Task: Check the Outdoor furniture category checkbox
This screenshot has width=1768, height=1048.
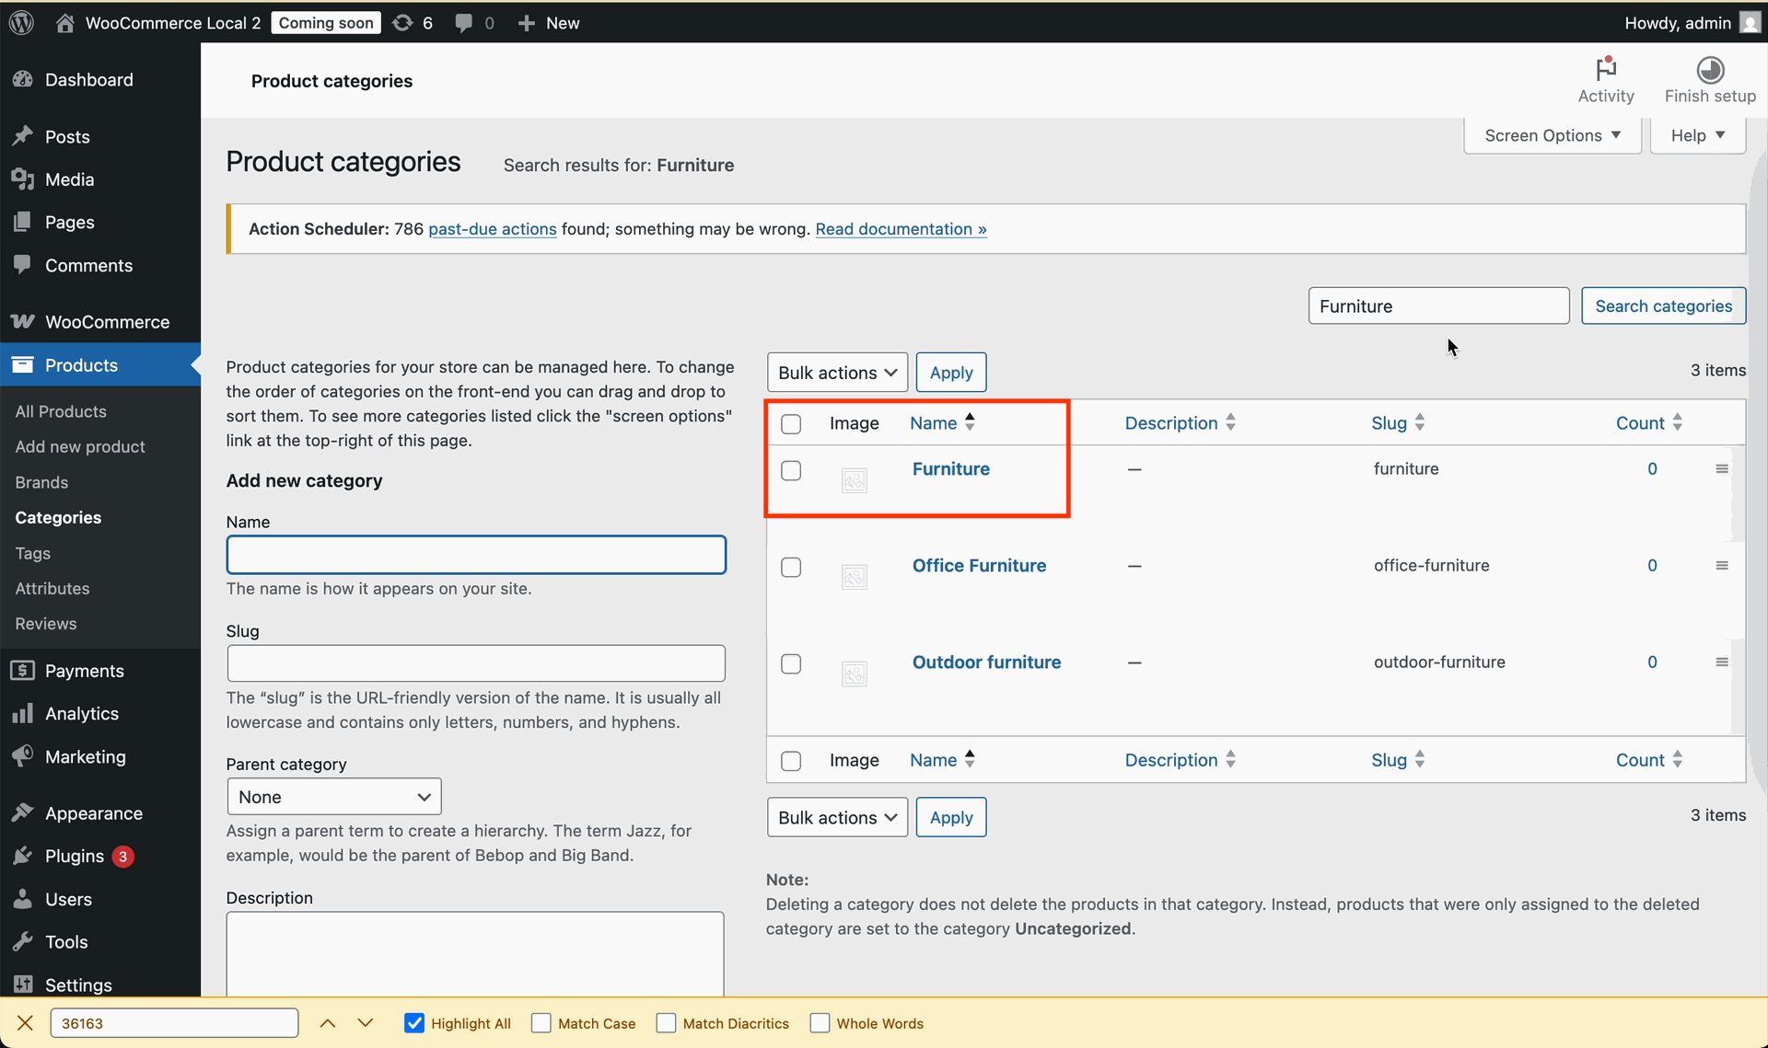Action: pyautogui.click(x=791, y=663)
